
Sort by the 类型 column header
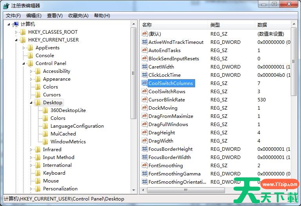(232, 25)
